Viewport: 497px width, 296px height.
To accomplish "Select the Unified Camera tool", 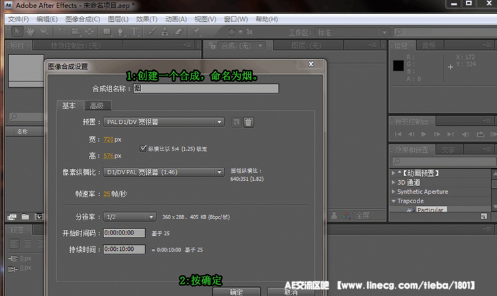I will coord(76,32).
